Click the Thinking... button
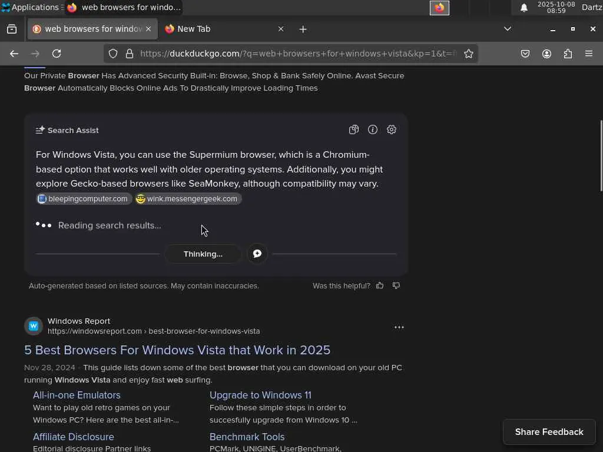This screenshot has width=603, height=452. (x=203, y=254)
